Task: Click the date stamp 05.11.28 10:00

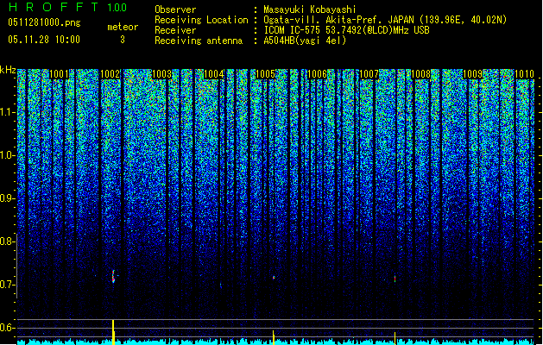Action: pyautogui.click(x=44, y=40)
